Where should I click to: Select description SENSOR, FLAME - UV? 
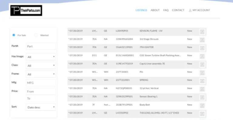point(151,31)
